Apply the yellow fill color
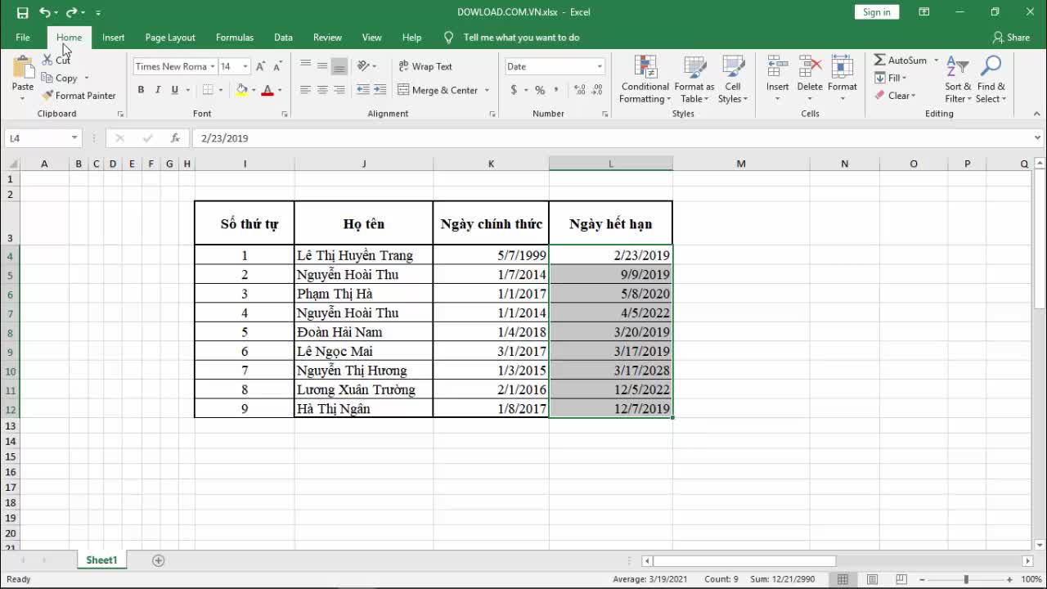This screenshot has width=1047, height=589. (241, 90)
